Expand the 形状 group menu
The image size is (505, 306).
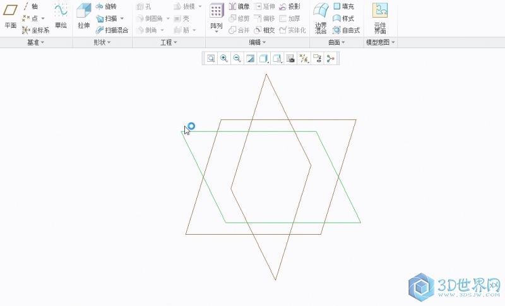click(102, 42)
